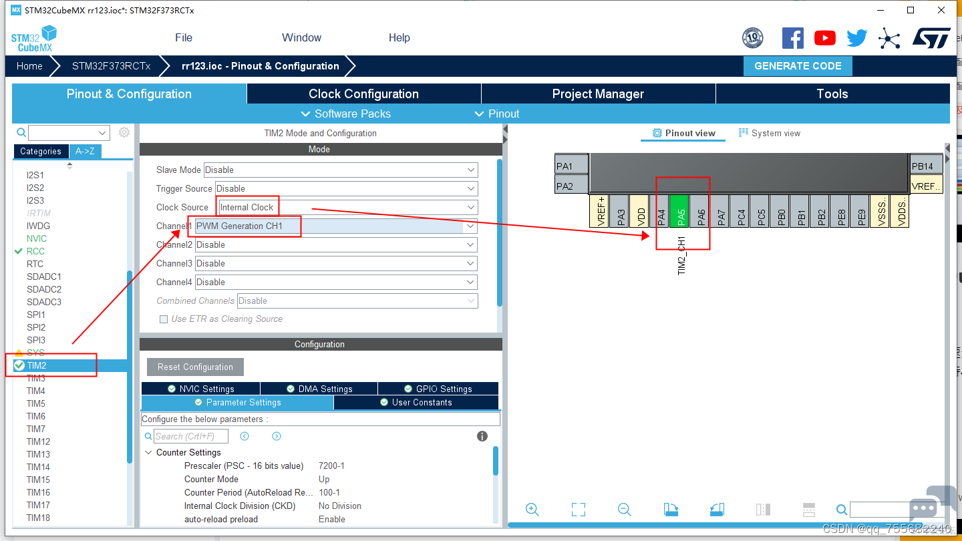
Task: Switch to the Clock Configuration tab
Action: [364, 94]
